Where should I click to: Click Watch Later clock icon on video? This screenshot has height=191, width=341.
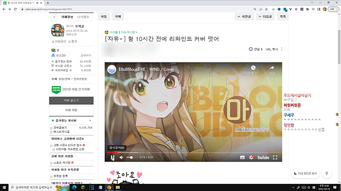[x=253, y=68]
